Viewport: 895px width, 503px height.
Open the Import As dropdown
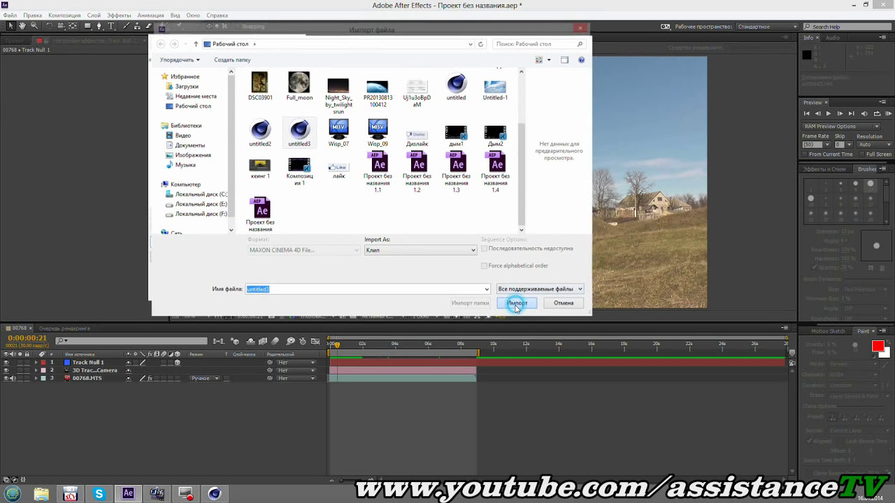(420, 250)
